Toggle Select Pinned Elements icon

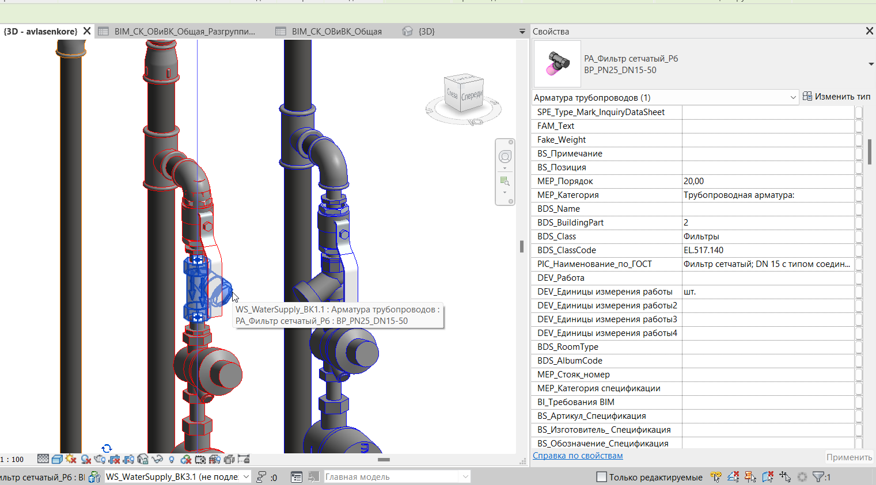click(x=750, y=477)
